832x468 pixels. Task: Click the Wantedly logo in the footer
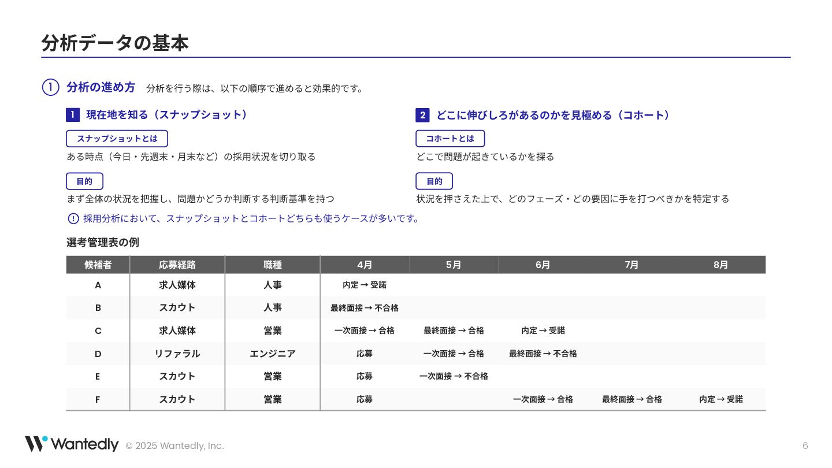click(x=72, y=444)
